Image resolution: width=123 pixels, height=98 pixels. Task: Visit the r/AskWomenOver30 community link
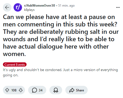(40, 6)
